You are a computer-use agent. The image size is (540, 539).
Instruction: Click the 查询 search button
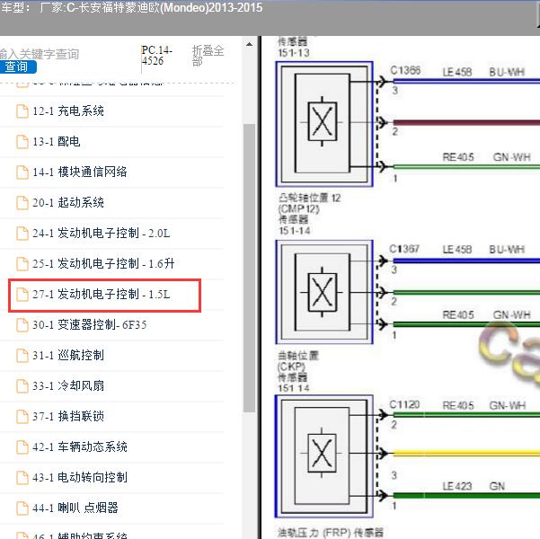pyautogui.click(x=17, y=66)
